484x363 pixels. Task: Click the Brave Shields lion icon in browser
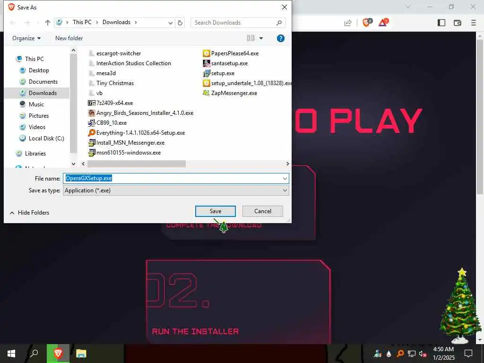point(367,23)
